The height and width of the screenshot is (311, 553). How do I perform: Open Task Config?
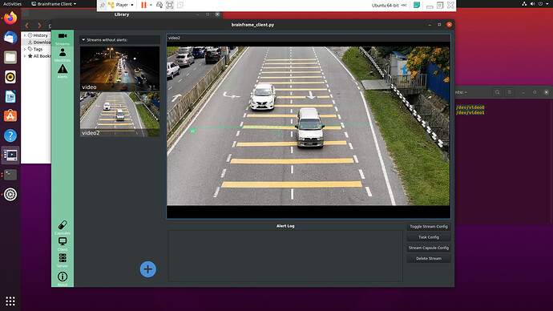pyautogui.click(x=429, y=237)
